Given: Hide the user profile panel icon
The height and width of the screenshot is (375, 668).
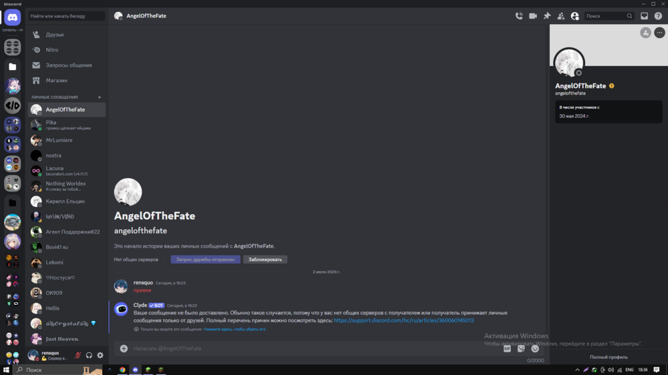Looking at the screenshot, I should 574,16.
